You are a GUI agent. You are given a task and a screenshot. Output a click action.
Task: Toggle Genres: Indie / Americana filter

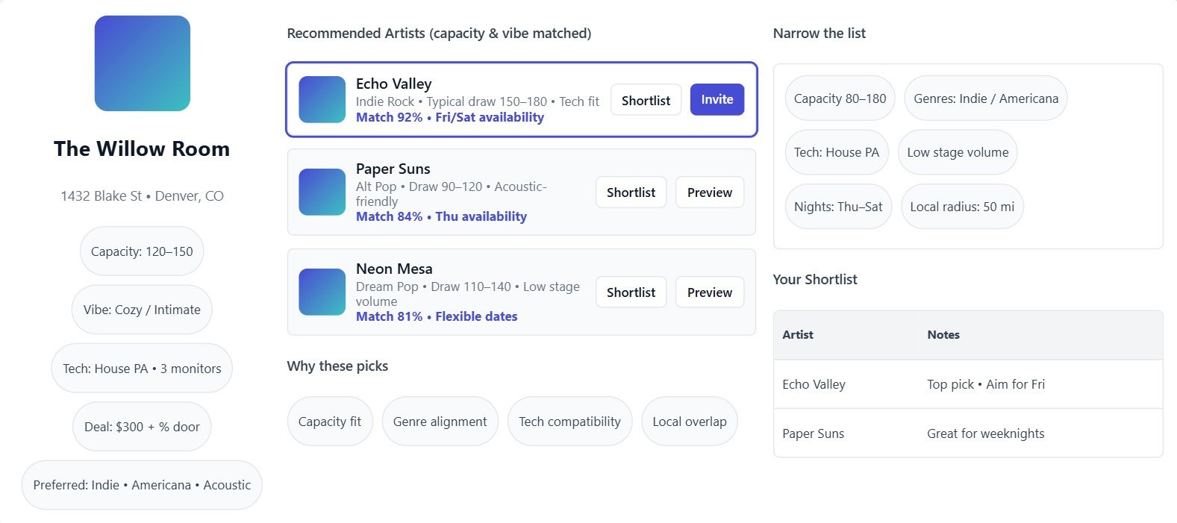pos(985,98)
